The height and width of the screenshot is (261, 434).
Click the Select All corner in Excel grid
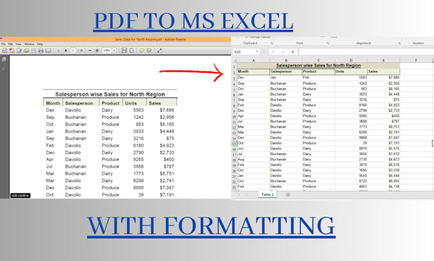[234, 61]
